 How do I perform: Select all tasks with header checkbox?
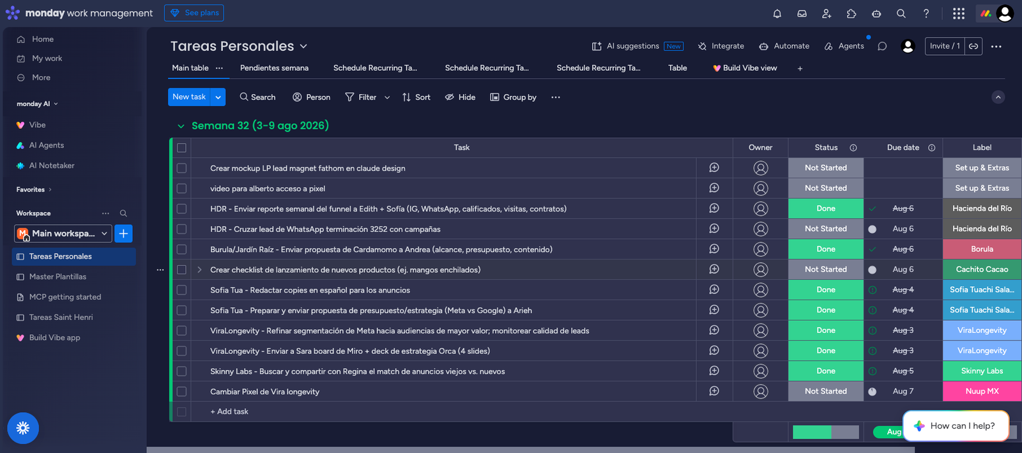pyautogui.click(x=181, y=148)
